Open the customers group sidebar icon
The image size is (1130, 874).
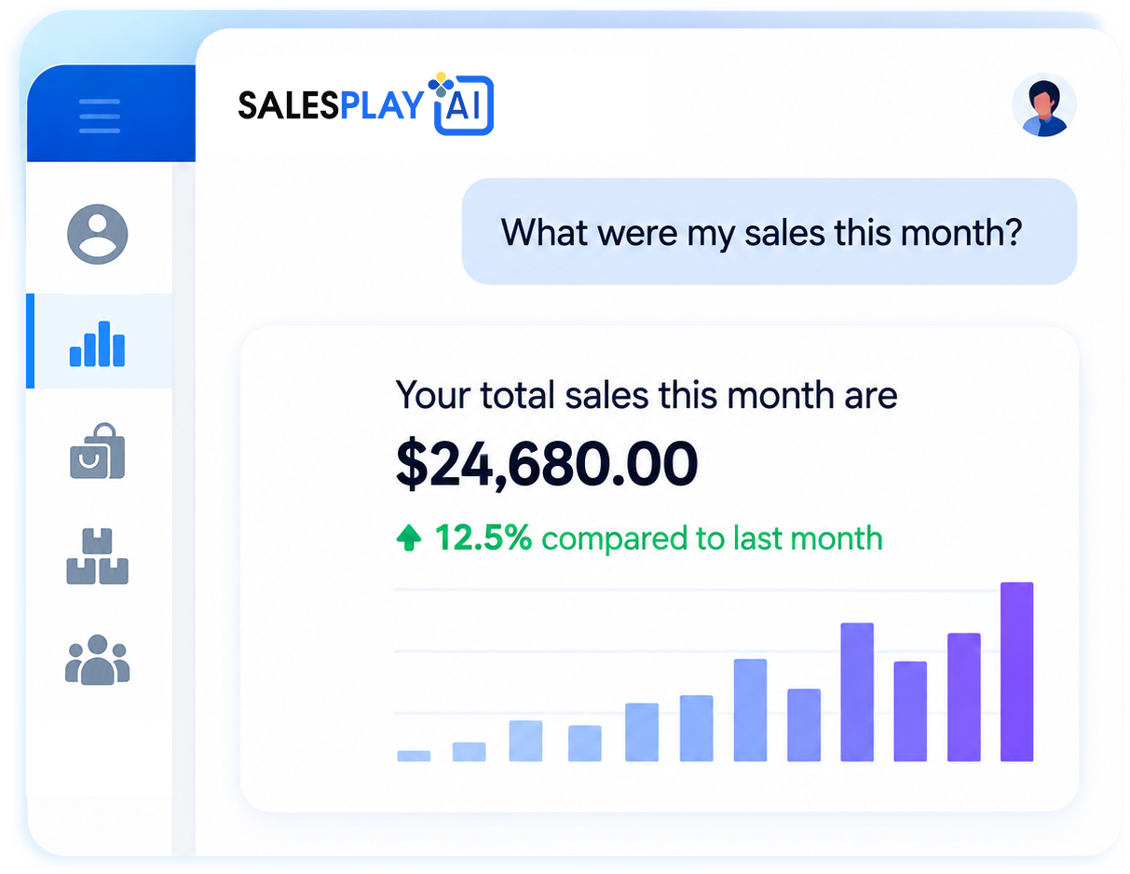[97, 660]
